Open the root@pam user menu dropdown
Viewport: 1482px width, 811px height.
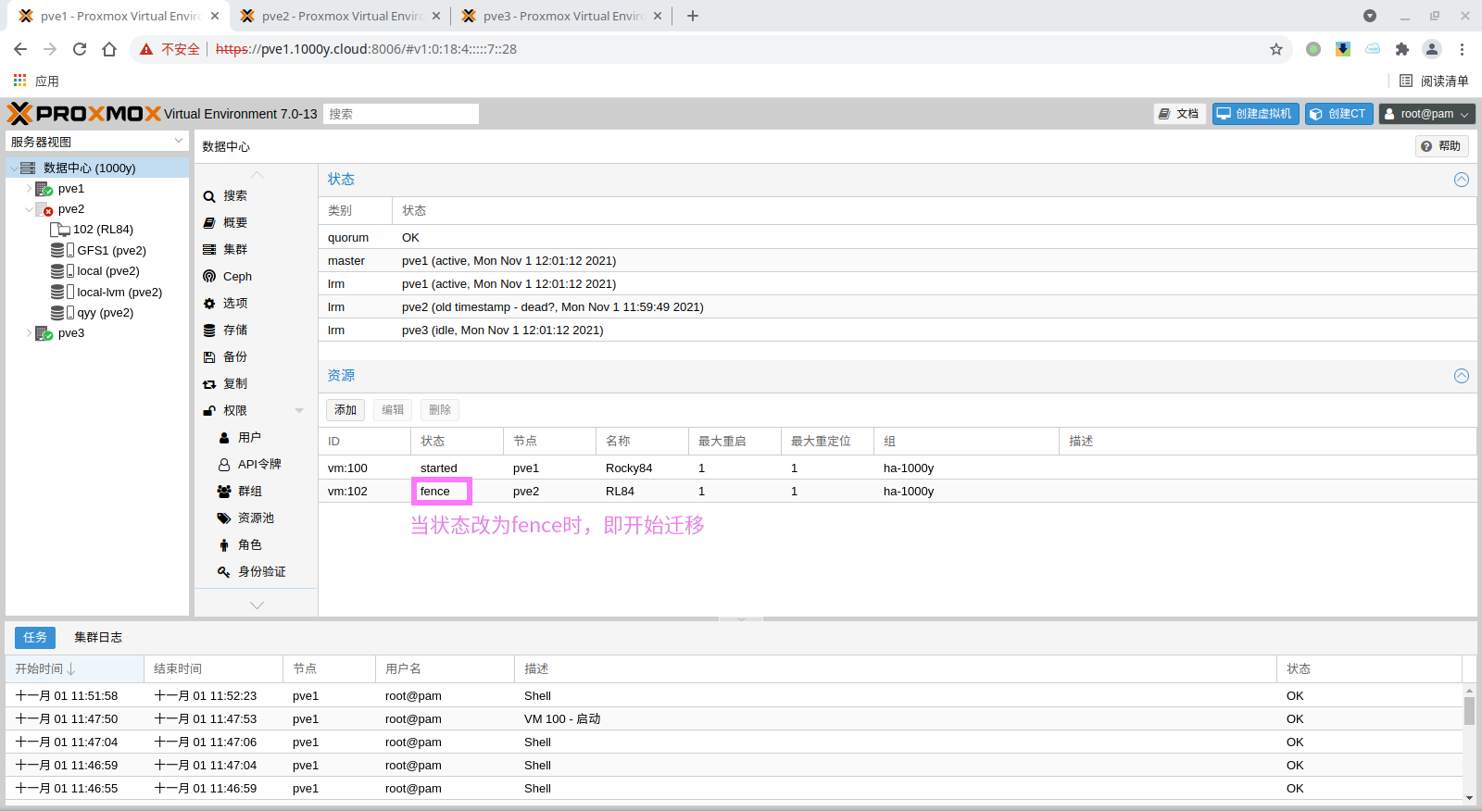pos(1425,114)
